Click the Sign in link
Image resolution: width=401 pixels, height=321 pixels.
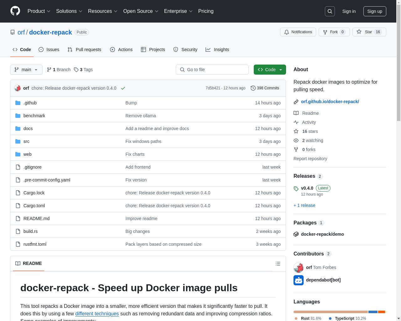(x=349, y=11)
